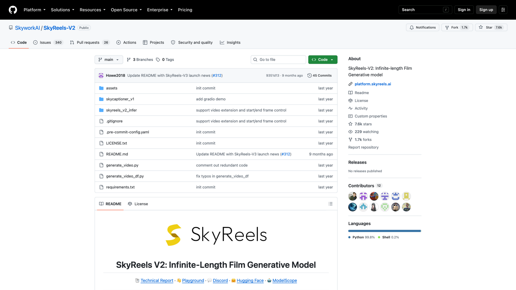Open the Technical Report link
This screenshot has height=290, width=516.
tap(157, 280)
